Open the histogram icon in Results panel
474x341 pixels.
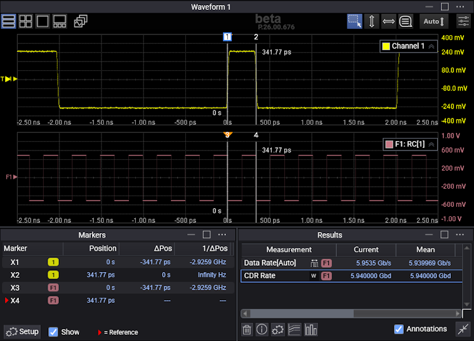pyautogui.click(x=311, y=329)
